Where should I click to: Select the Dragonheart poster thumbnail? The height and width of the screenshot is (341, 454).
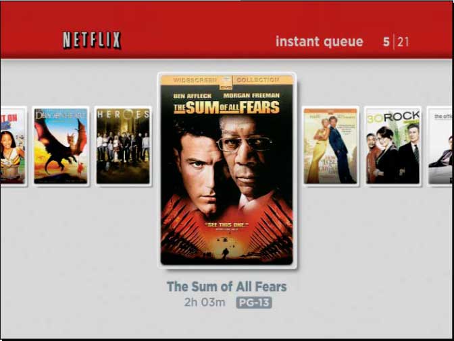(x=61, y=146)
